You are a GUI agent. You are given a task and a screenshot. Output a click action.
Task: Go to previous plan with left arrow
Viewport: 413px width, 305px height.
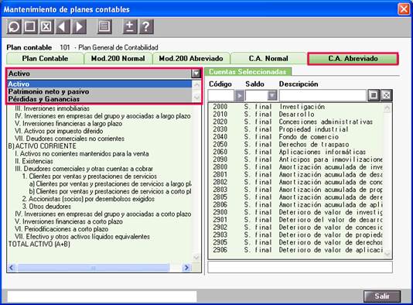click(x=63, y=26)
